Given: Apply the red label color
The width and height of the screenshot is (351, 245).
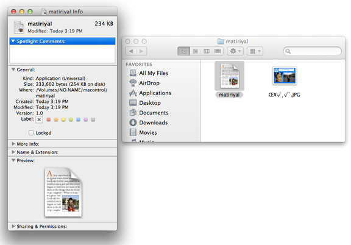Looking at the screenshot, I should coord(49,119).
